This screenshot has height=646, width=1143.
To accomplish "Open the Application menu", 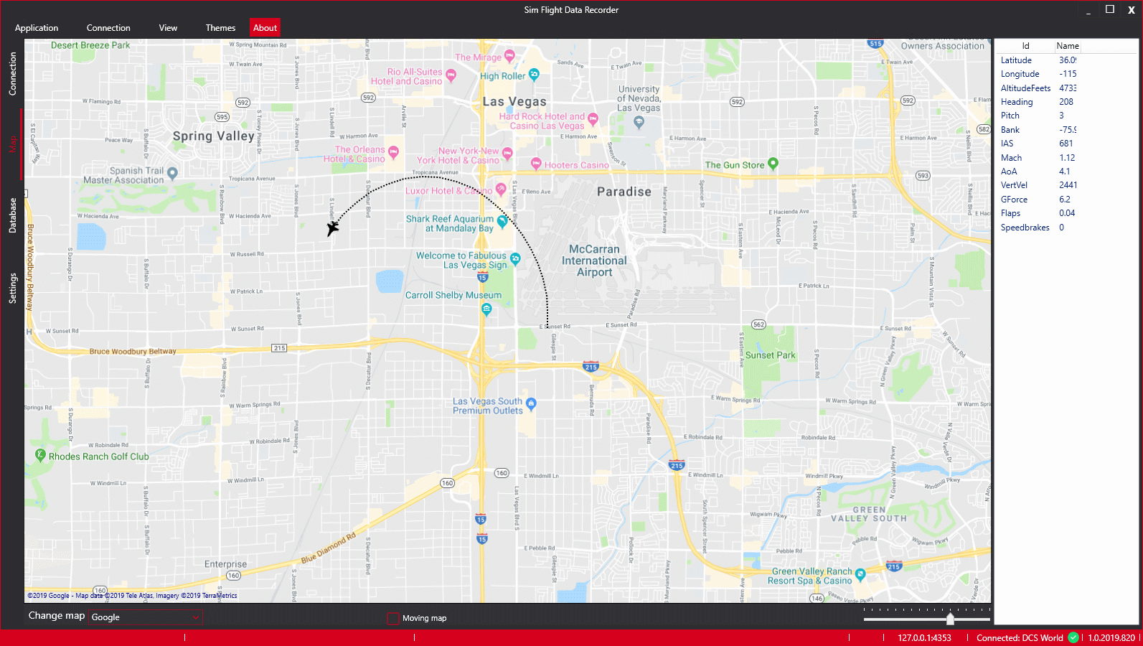I will (37, 28).
